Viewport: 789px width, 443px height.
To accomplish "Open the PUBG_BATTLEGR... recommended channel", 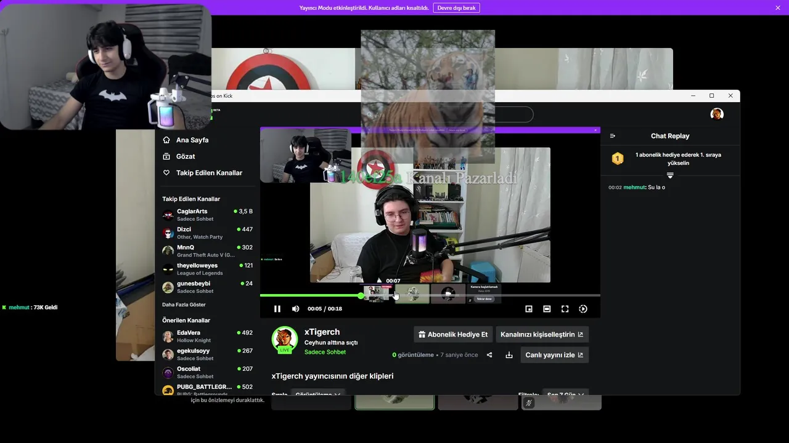I will (207, 389).
